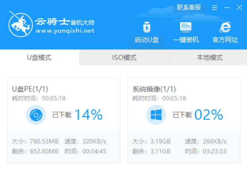247x190 pixels.
Task: Open the 启动U盘 USB drive icon
Action: 147,27
